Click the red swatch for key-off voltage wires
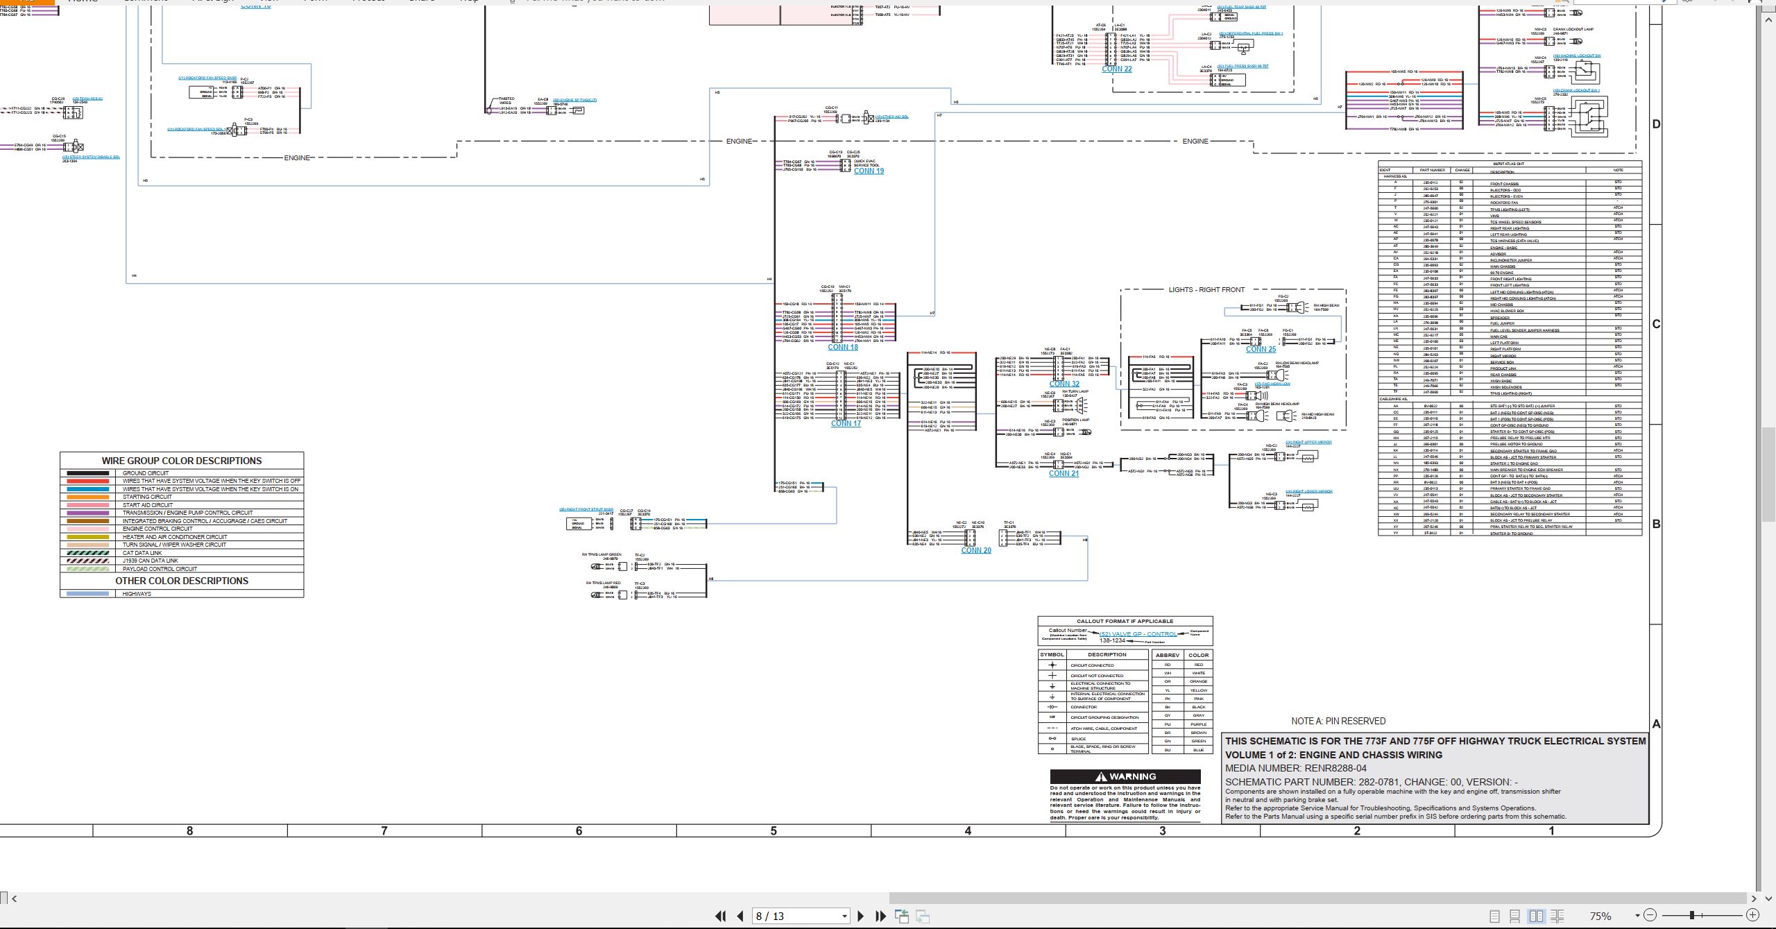The width and height of the screenshot is (1776, 929). (x=87, y=481)
